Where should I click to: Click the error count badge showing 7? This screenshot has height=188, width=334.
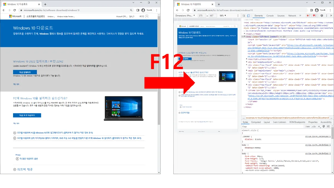point(308,16)
